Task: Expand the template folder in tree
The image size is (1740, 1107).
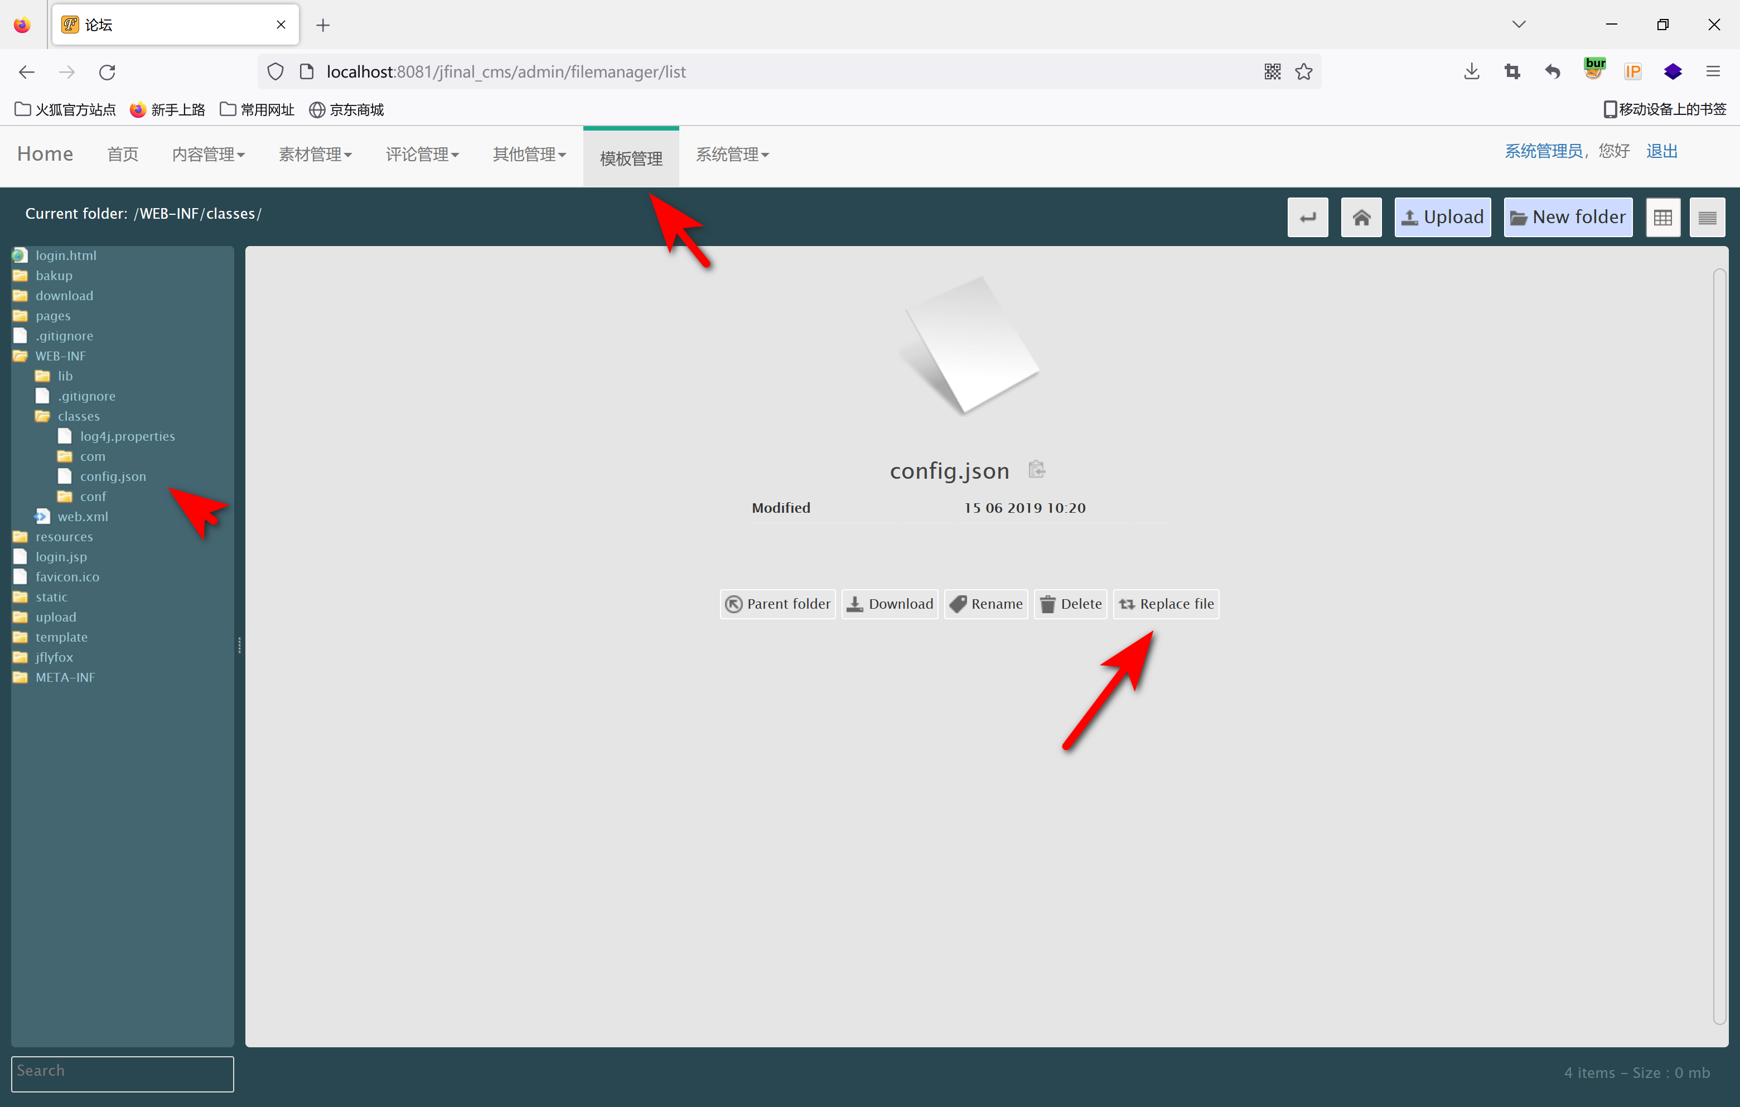Action: point(61,637)
